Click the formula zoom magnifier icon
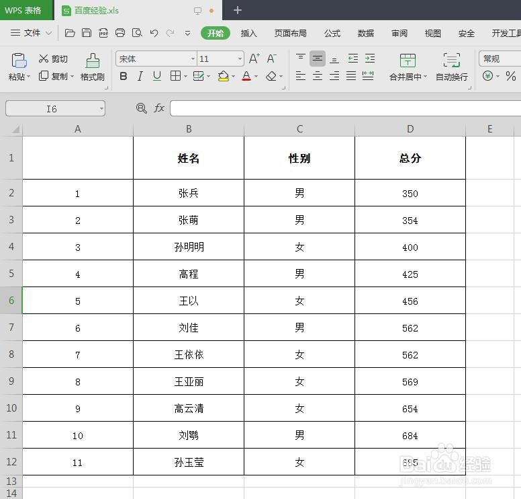The width and height of the screenshot is (521, 499). pos(142,108)
